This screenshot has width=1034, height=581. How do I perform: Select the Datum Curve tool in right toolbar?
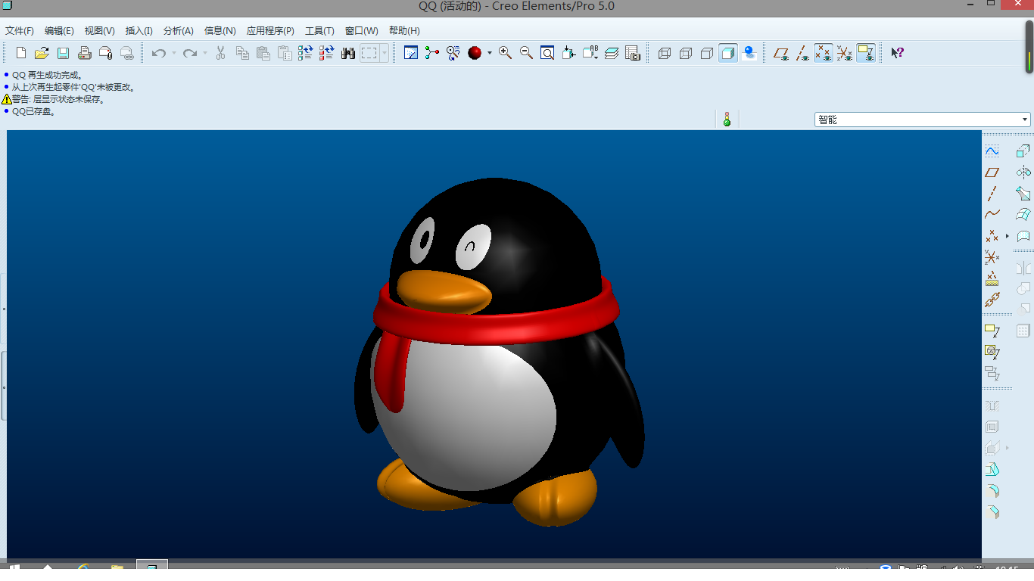tap(992, 215)
